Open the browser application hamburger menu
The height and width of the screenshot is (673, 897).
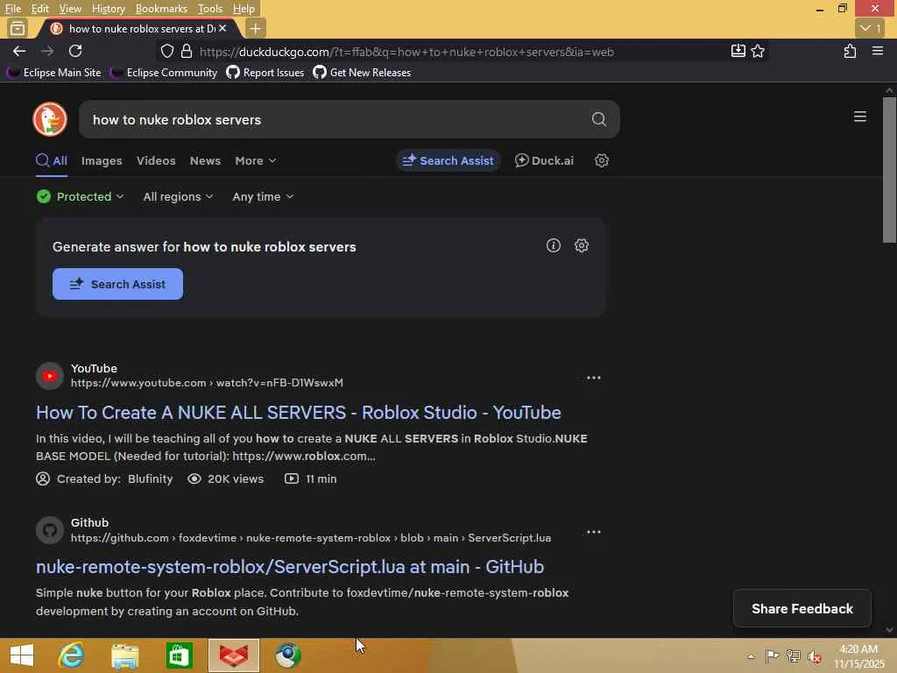877,51
